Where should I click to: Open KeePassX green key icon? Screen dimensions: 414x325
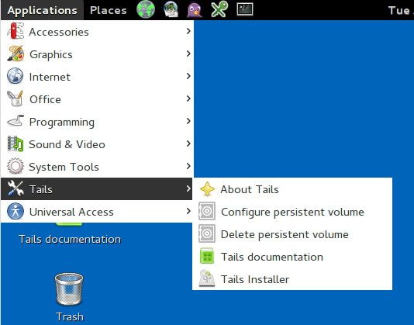click(x=219, y=9)
